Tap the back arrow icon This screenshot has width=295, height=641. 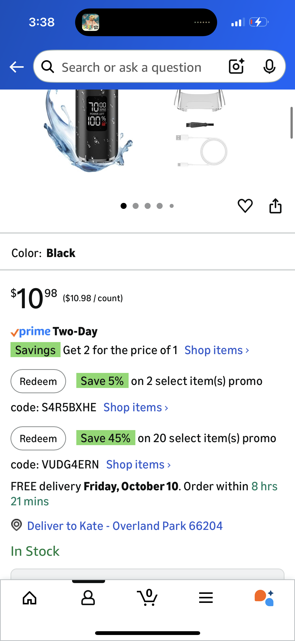pyautogui.click(x=17, y=67)
